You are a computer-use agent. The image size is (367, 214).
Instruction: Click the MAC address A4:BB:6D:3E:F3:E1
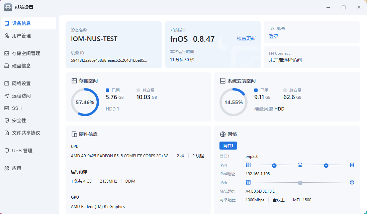tap(261, 191)
